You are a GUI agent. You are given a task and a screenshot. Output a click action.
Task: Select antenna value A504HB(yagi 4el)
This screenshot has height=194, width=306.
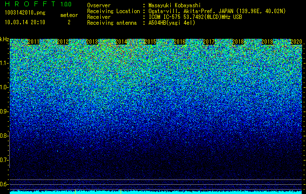[x=172, y=23]
